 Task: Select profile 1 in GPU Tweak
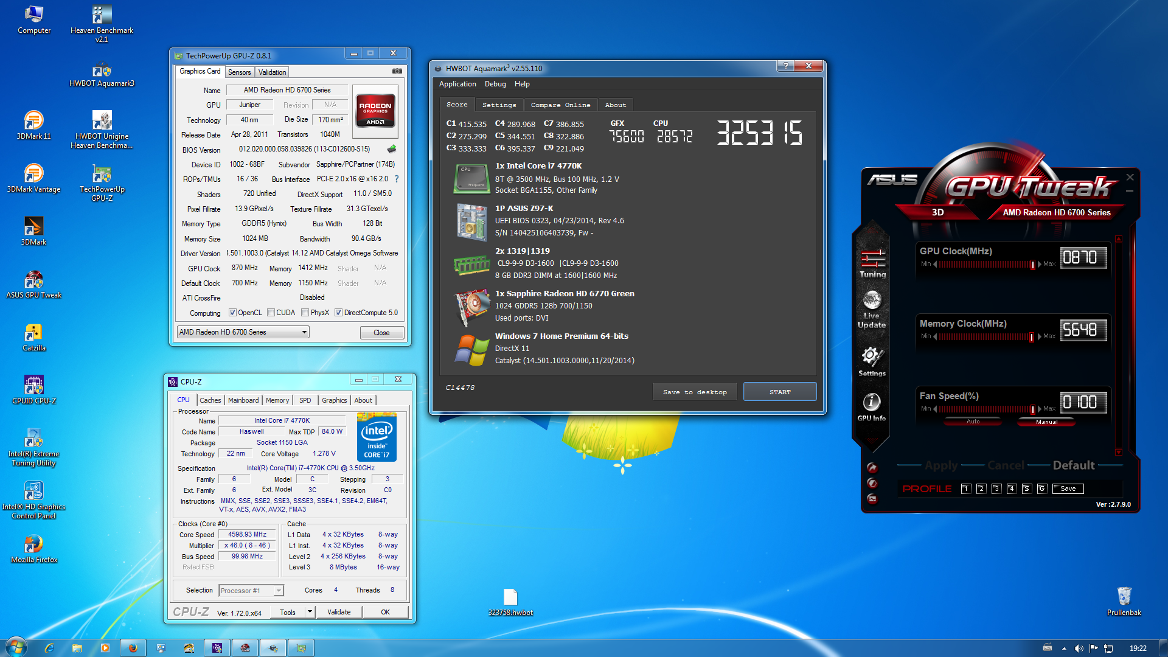(x=965, y=488)
